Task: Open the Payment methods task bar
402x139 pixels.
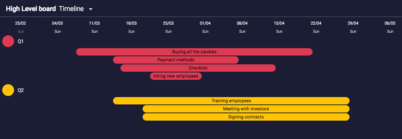Action: coord(176,60)
